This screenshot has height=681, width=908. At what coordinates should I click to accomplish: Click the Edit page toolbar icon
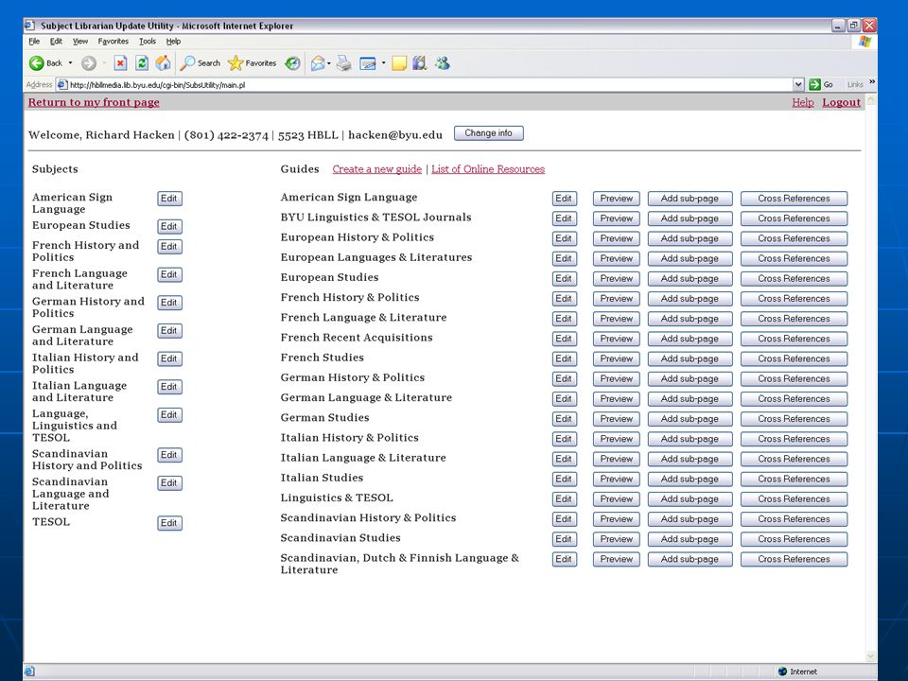click(368, 63)
